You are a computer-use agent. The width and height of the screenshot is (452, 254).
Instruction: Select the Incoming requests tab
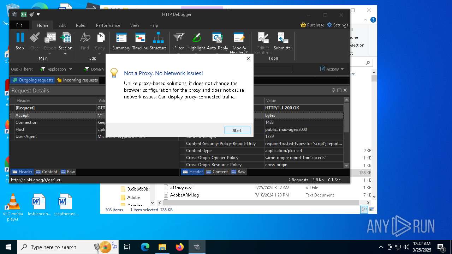[x=77, y=80]
